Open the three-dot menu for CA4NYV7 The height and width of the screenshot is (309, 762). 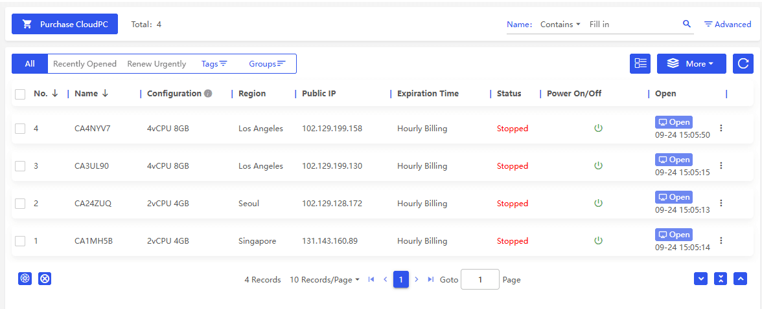coord(721,128)
